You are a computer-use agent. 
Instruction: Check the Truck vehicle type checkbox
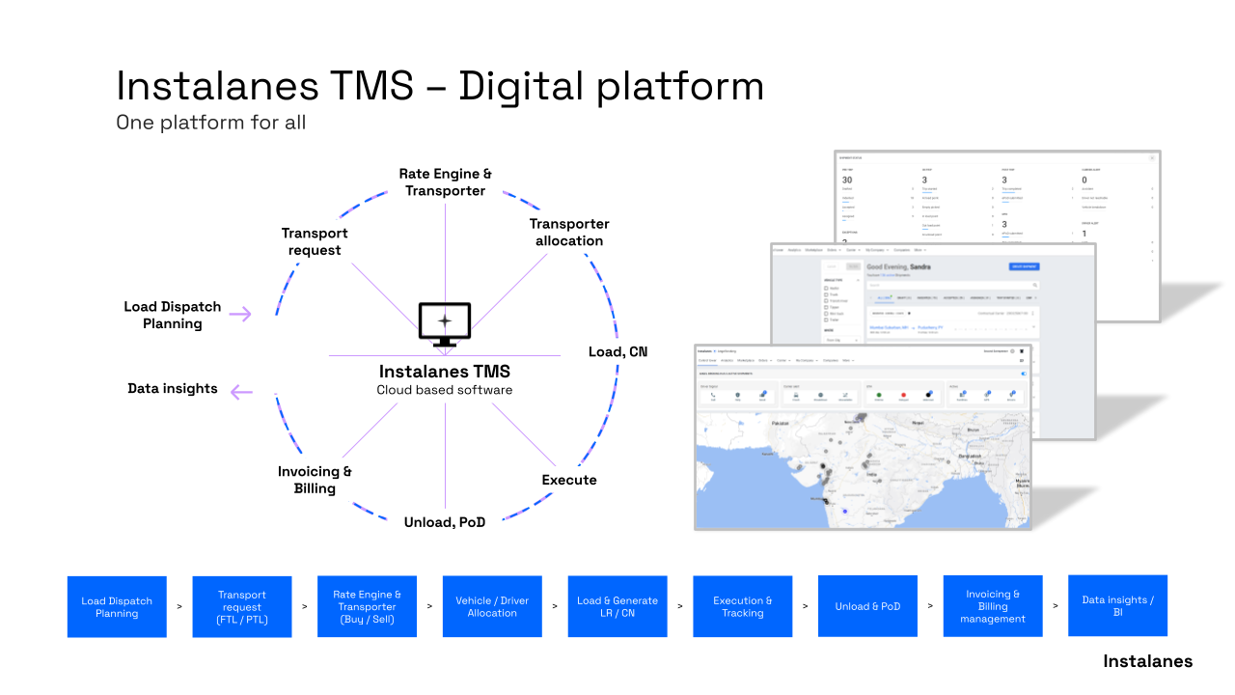(826, 294)
